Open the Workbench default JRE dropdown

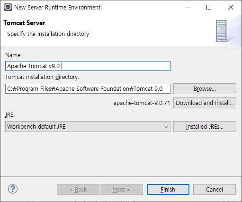pos(88,127)
